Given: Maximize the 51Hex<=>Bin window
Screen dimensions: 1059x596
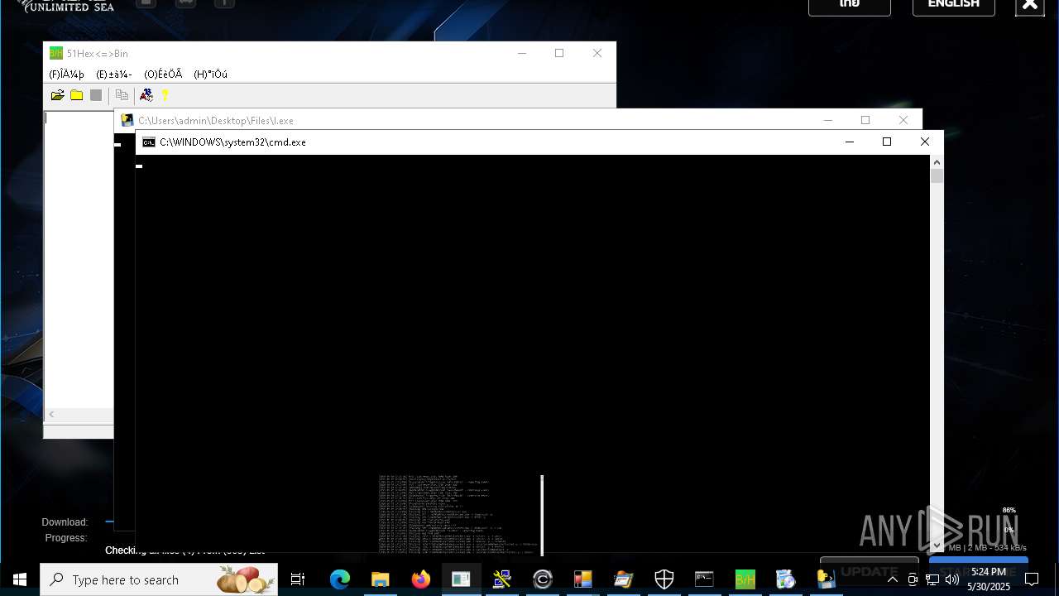Looking at the screenshot, I should (559, 53).
